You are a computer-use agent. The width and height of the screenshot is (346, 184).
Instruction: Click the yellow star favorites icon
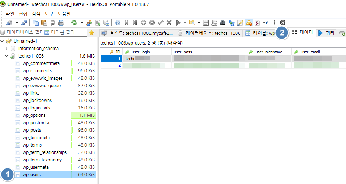pos(91,33)
